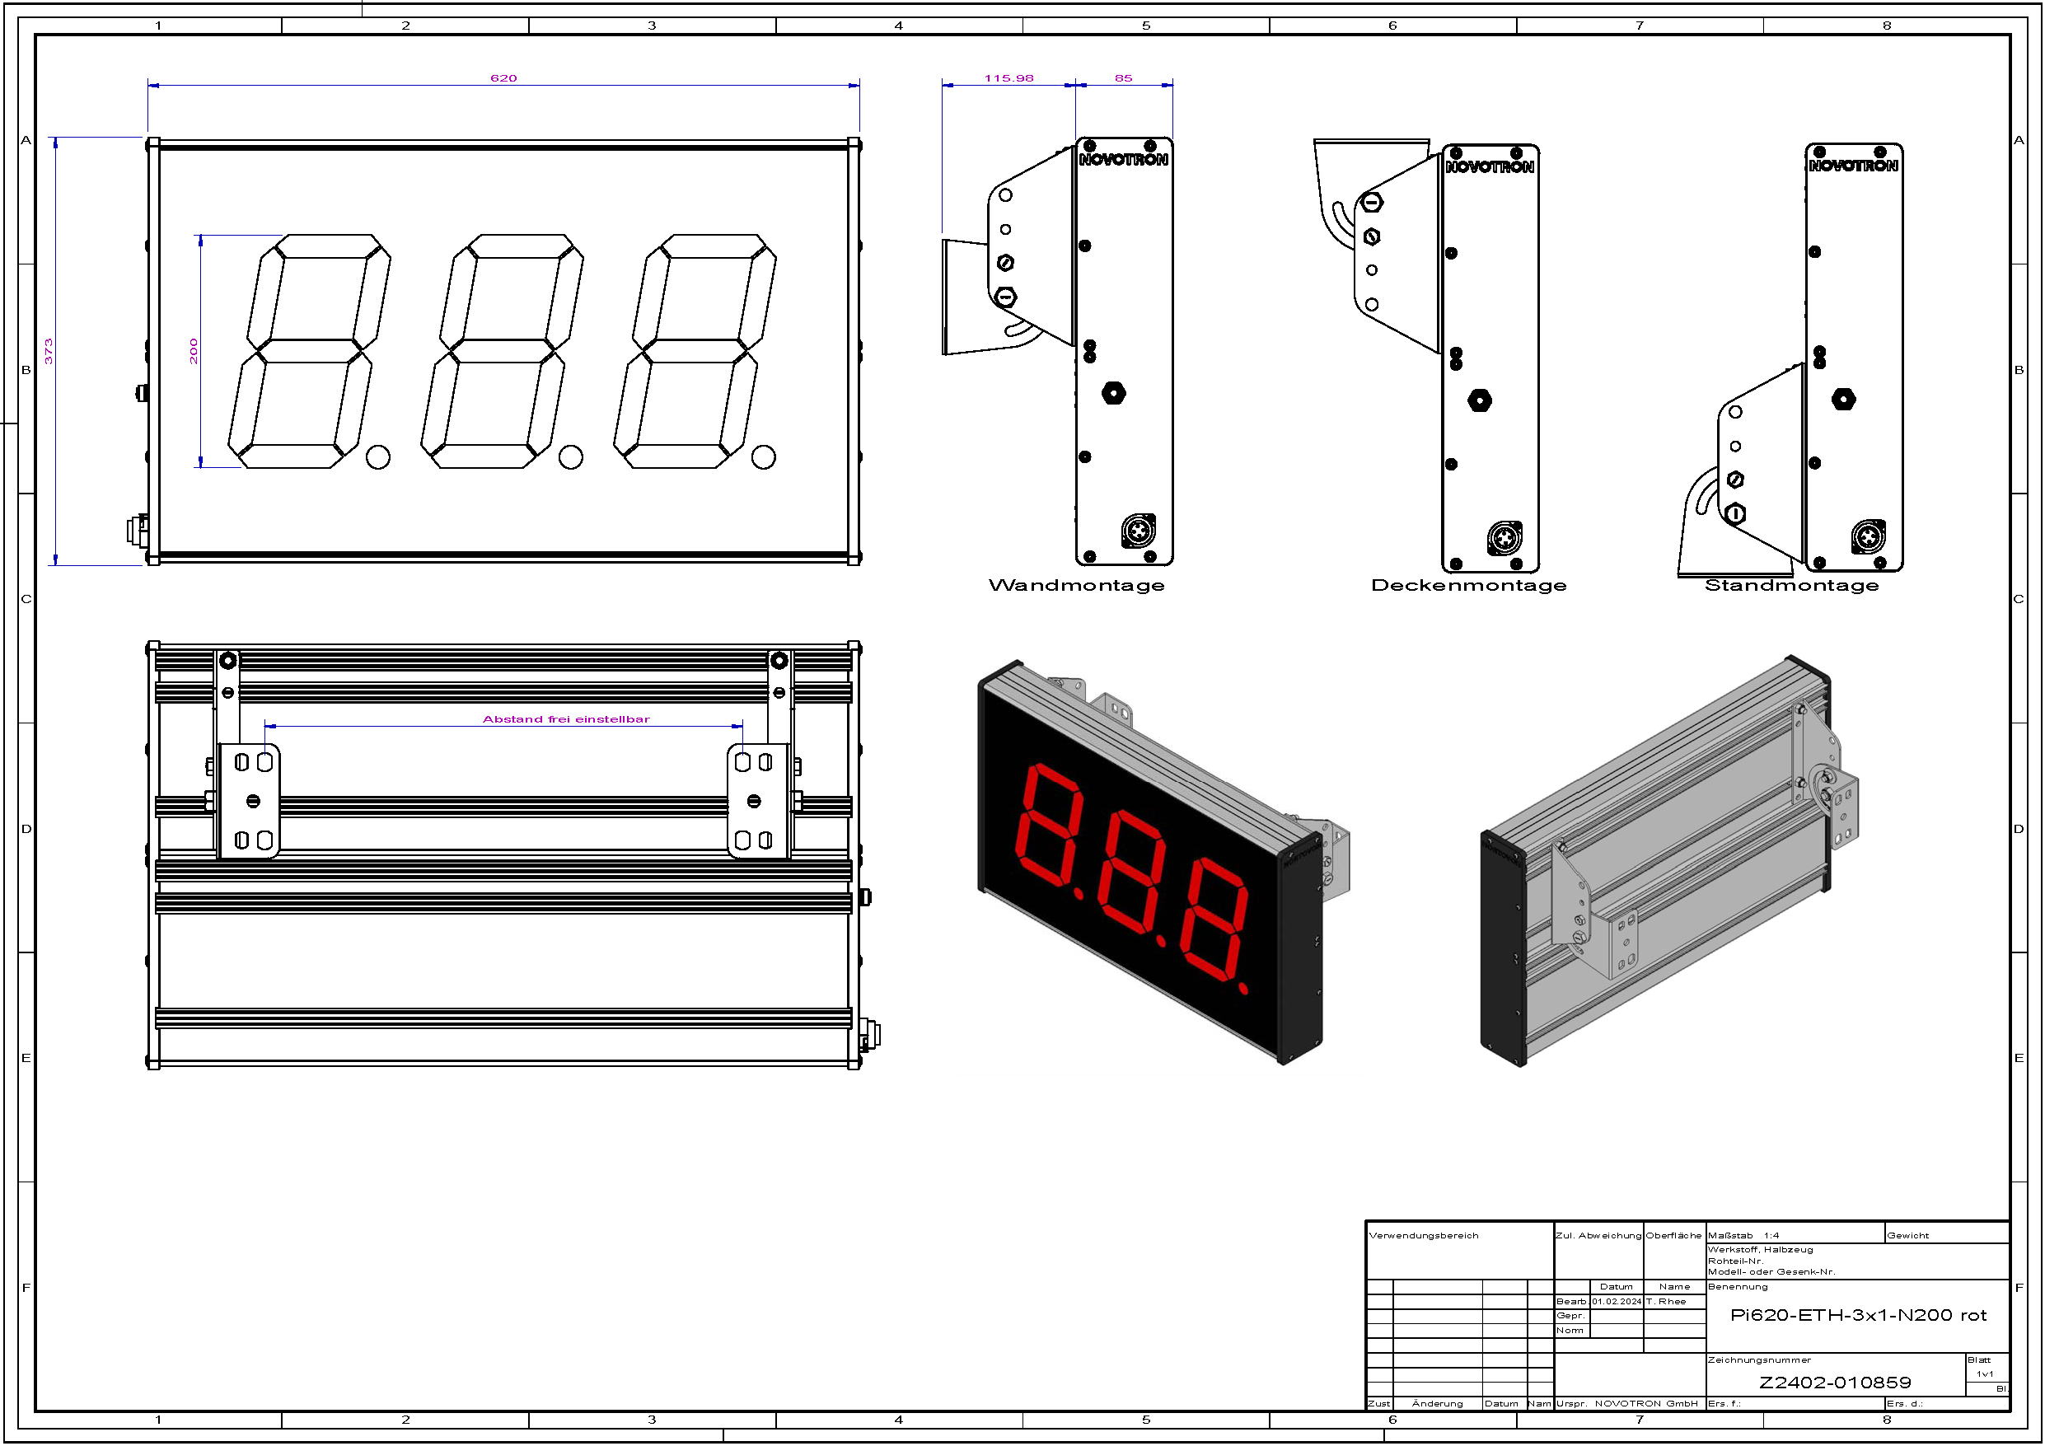Click the first seven-segment digit outline
Image resolution: width=2045 pixels, height=1446 pixels.
coord(309,351)
